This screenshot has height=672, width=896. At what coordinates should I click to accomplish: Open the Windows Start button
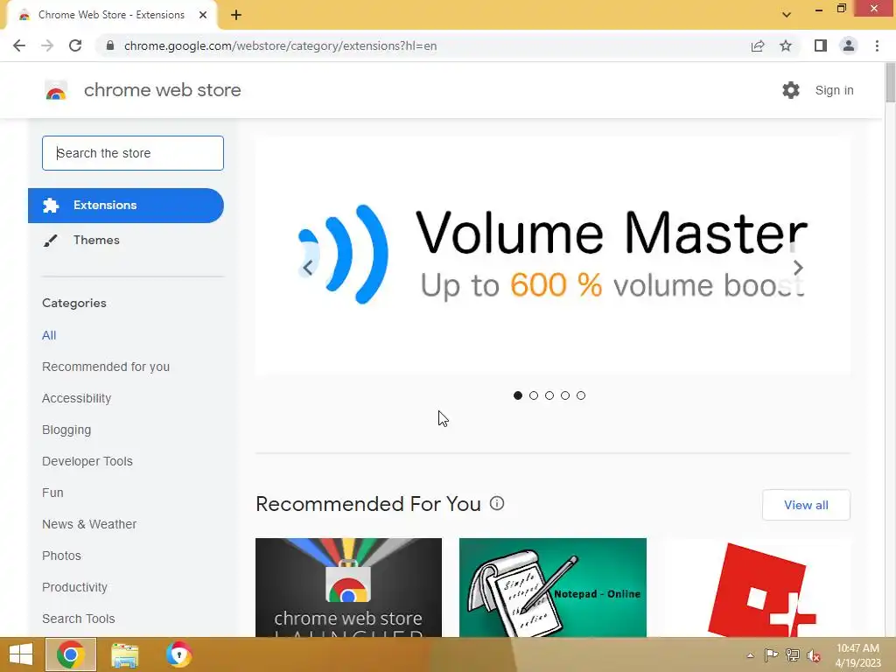point(21,654)
